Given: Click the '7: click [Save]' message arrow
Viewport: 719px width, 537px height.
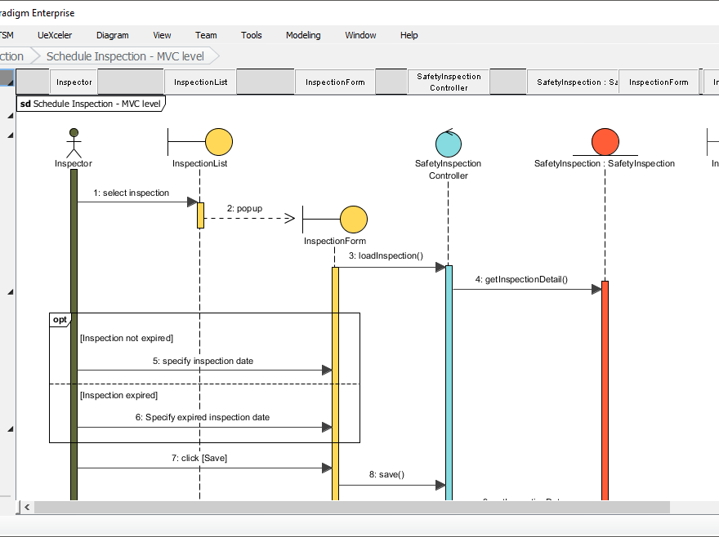Looking at the screenshot, I should [199, 467].
